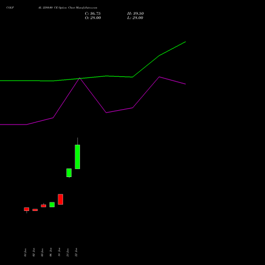
Task: Click the high value H: 39.50
Action: [x=136, y=14]
